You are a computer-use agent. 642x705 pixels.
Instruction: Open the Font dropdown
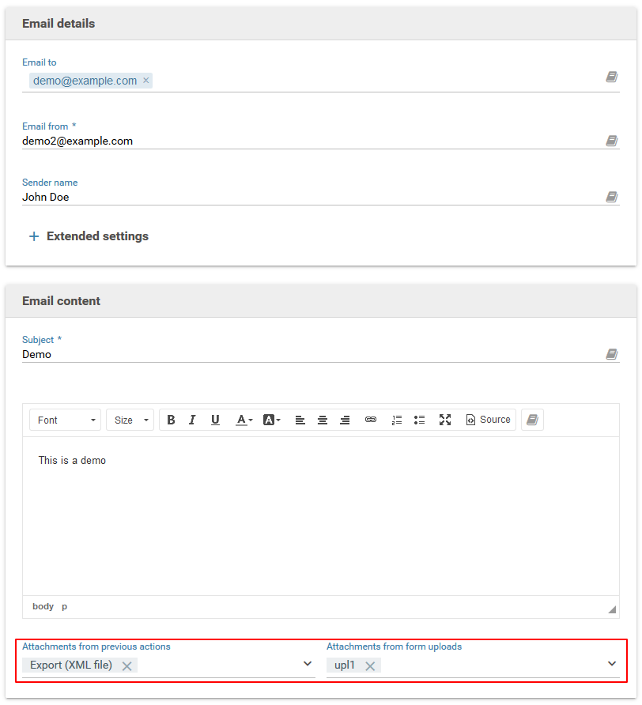point(66,420)
